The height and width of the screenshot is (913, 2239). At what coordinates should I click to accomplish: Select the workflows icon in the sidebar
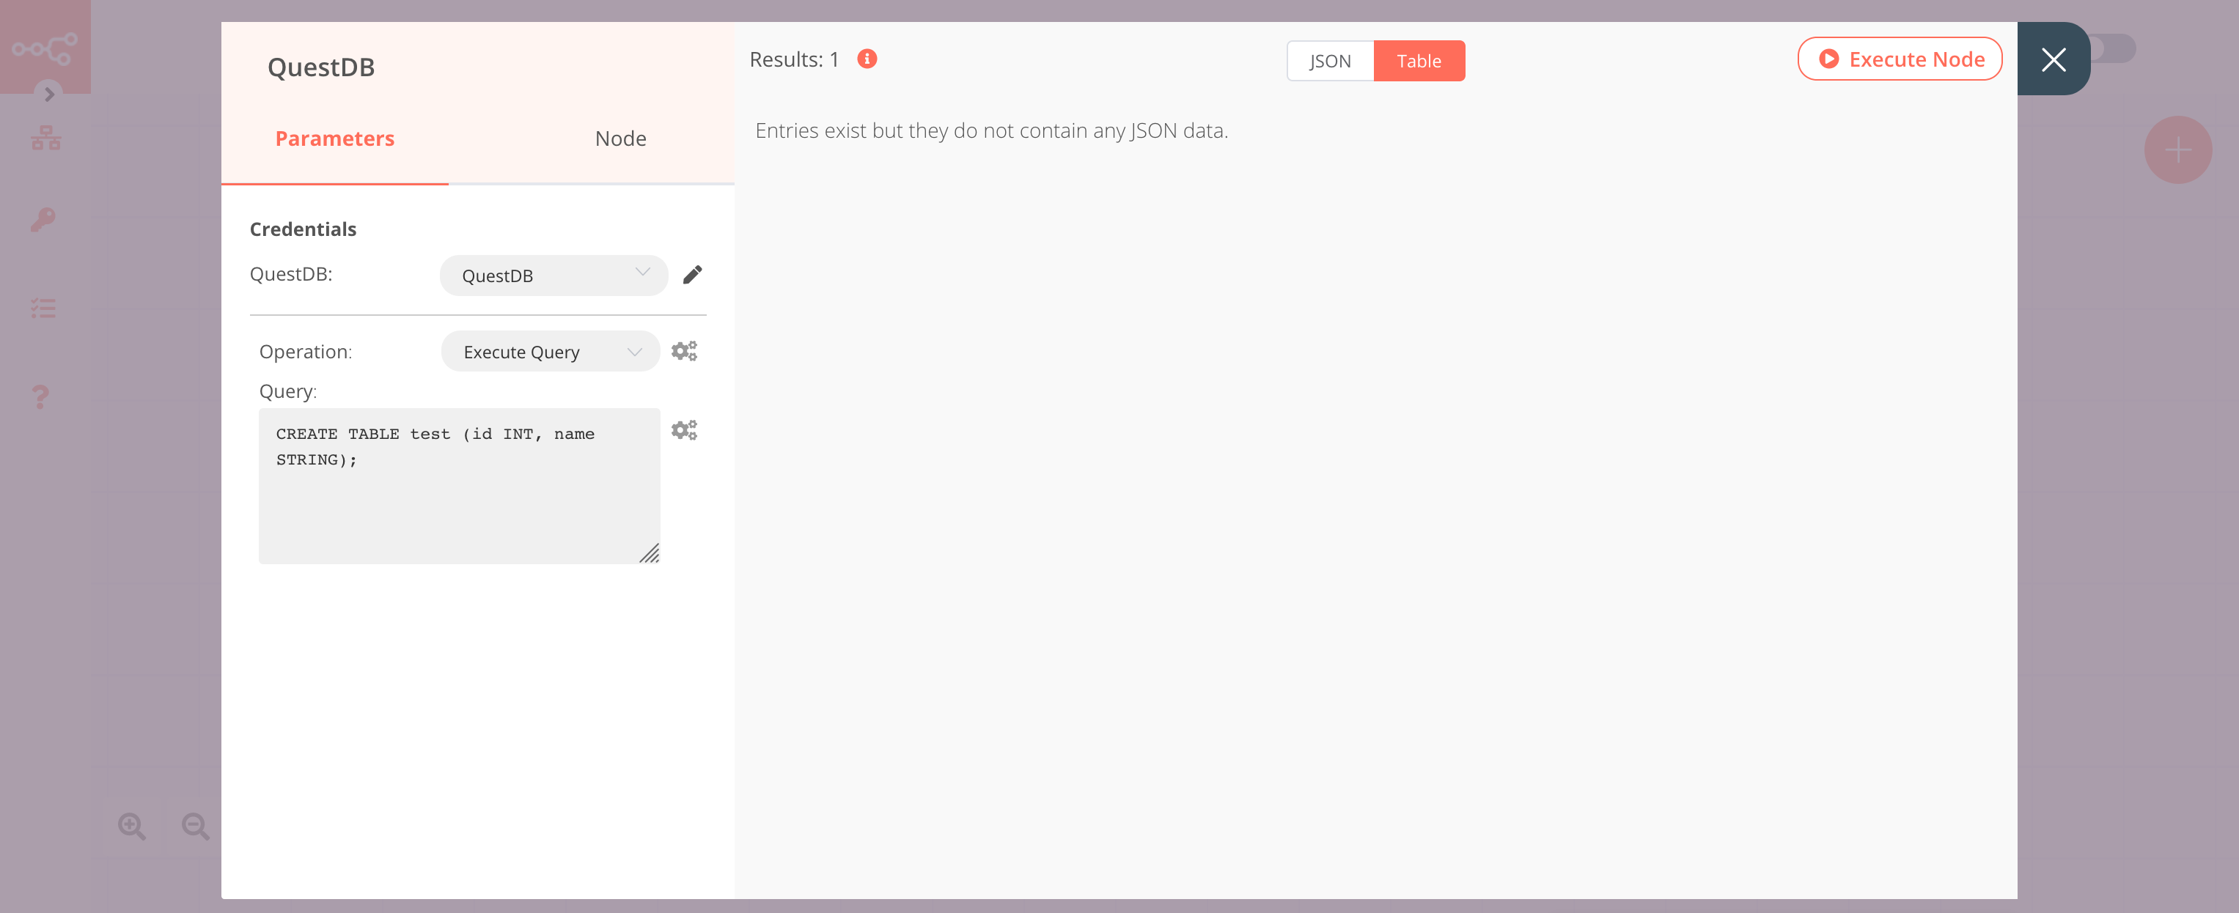(x=44, y=137)
